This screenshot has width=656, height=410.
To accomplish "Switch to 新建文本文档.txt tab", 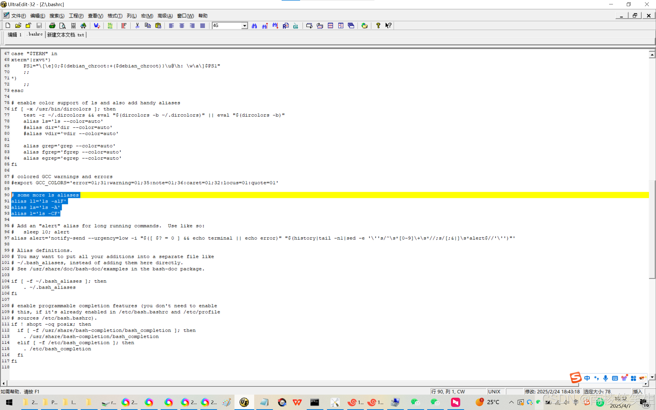I will (x=65, y=35).
